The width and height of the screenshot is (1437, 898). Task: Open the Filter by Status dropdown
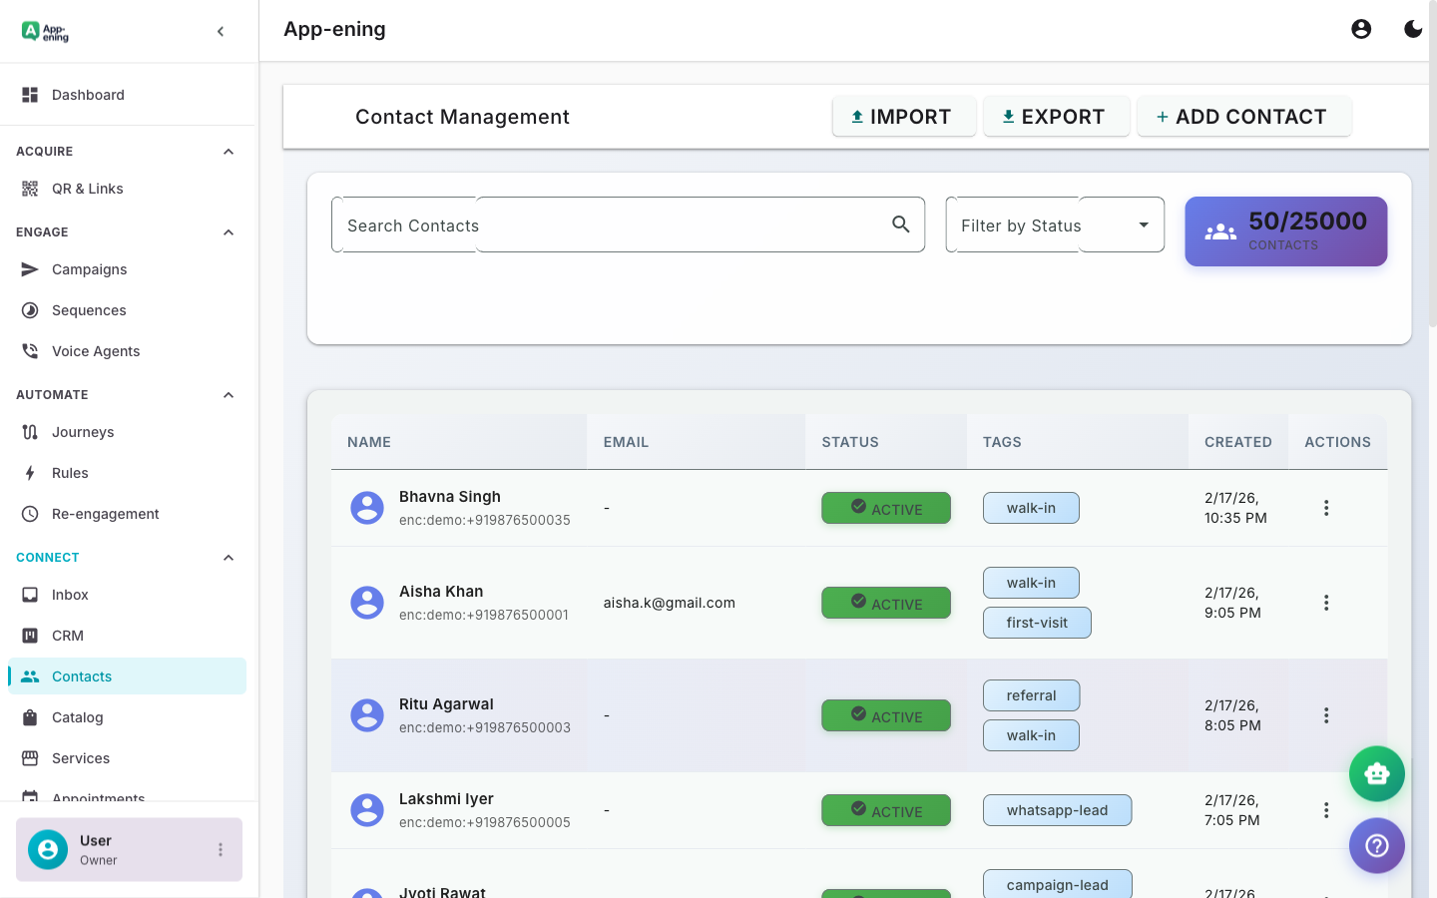coord(1054,224)
